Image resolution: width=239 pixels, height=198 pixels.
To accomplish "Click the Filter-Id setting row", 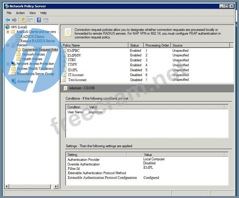I will pyautogui.click(x=110, y=168).
